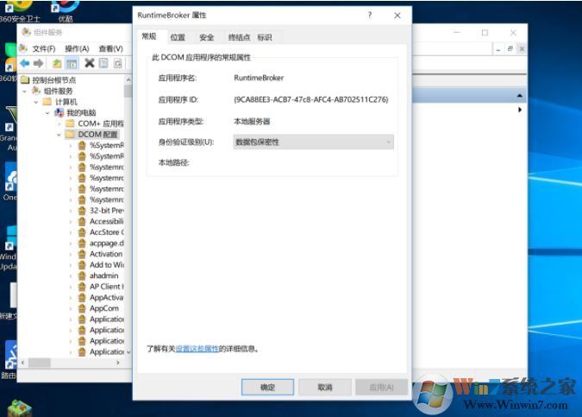Click the package icon next to Activation
The height and width of the screenshot is (417, 582).
click(x=82, y=254)
